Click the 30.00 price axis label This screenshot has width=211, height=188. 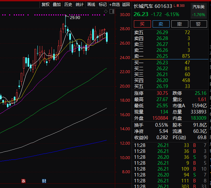125,15
